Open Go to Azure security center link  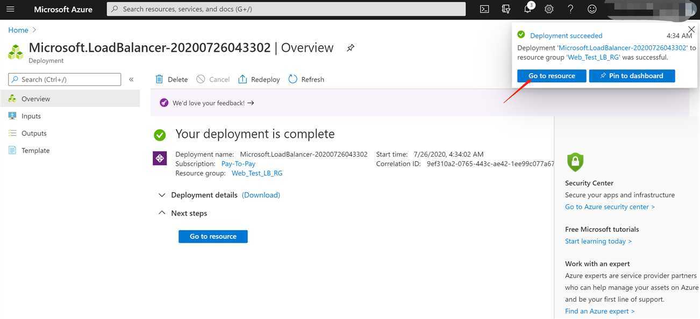click(x=610, y=207)
